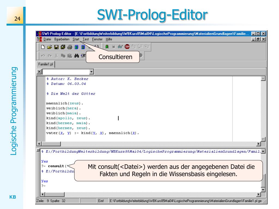Save the file with the floppy icon

(x=56, y=47)
